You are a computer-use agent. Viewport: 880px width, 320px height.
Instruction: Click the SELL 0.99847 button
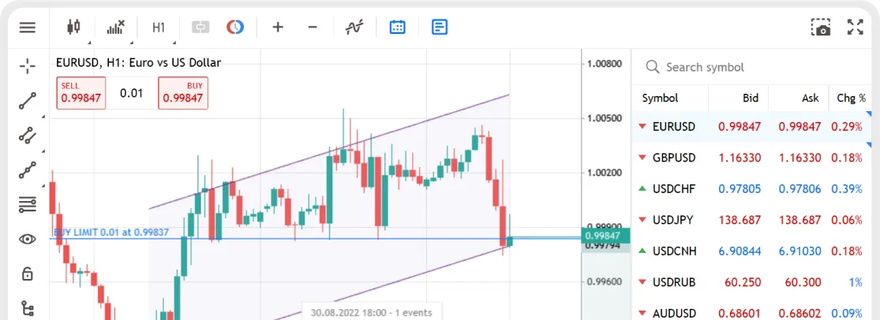[81, 93]
